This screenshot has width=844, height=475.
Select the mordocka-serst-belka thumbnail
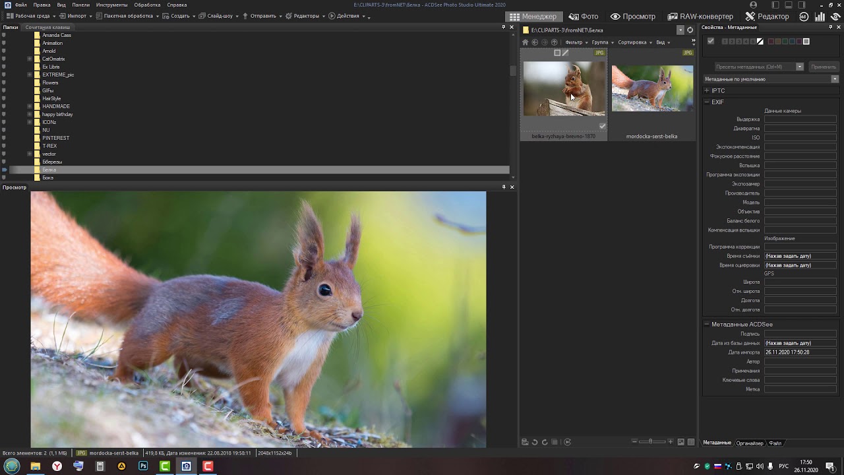[x=651, y=89]
